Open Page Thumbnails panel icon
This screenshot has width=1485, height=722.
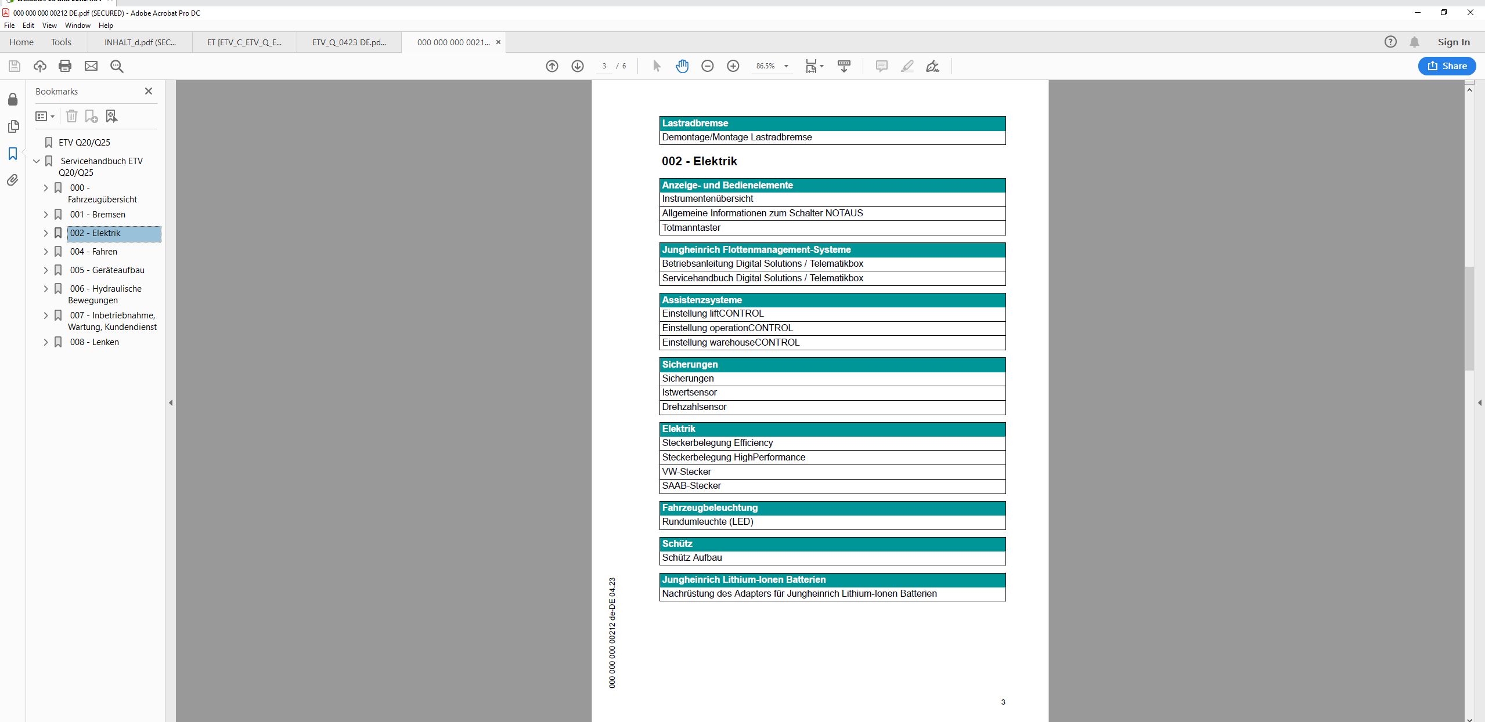[13, 126]
